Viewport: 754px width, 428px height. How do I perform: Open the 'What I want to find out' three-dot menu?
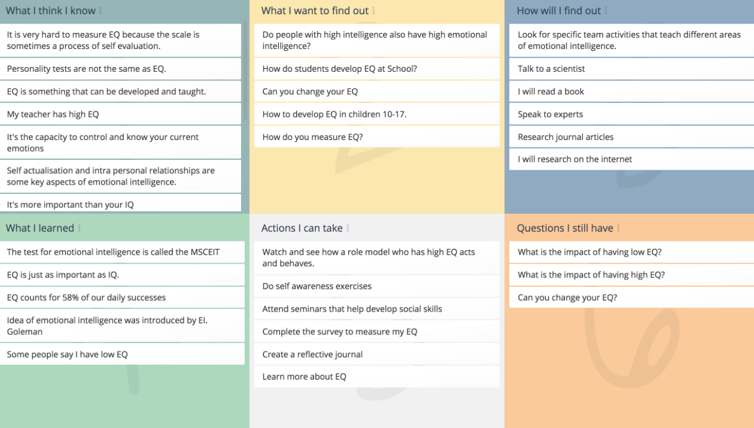374,11
